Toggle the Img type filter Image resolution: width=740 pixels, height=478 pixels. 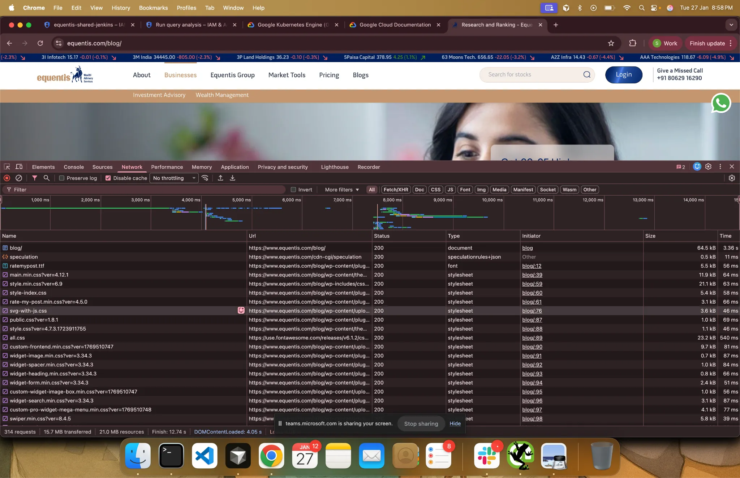click(x=481, y=190)
